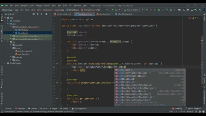
Task: Expand the values folder
Action: point(10,60)
